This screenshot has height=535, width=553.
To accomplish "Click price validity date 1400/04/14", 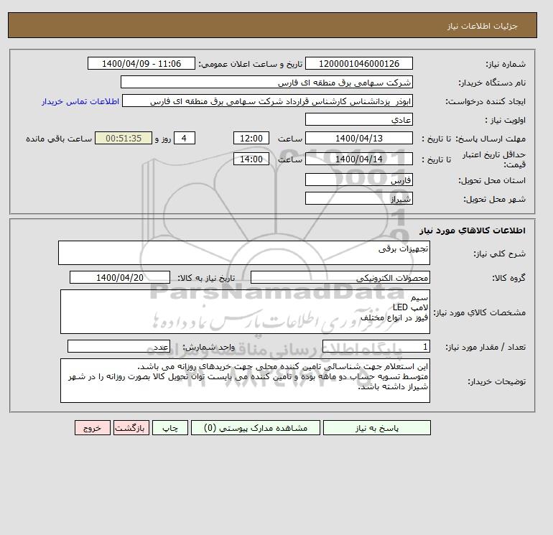I will pos(358,159).
